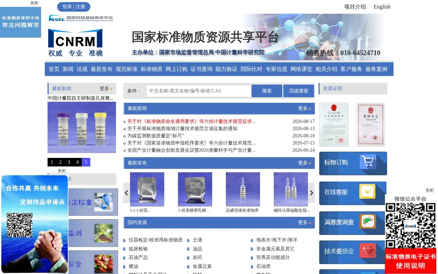Viewport: 438px width, 274px height.
Task: Open 更多 in left 最新新闻 panel
Action: (106, 89)
